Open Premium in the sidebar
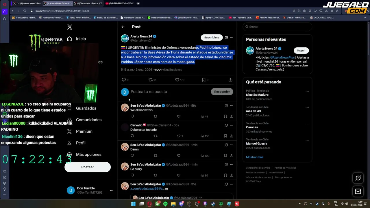The width and height of the screenshot is (370, 208). click(x=79, y=131)
